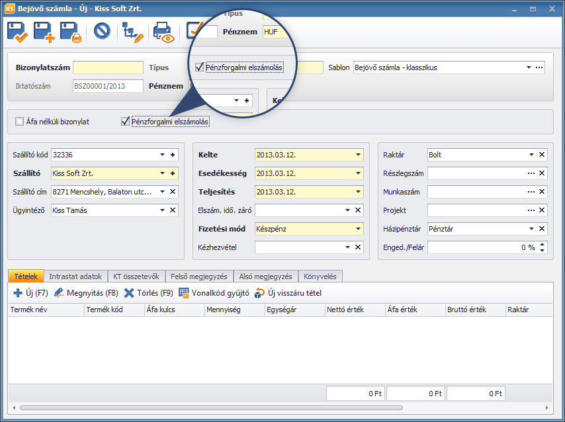Expand the Fizetési mód dropdown
This screenshot has height=422, width=565.
[x=358, y=229]
